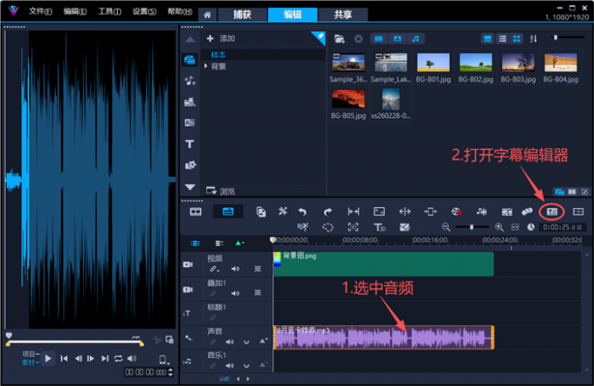Open the Transitions library panel
Screen dimensions: 594x386
(x=190, y=123)
